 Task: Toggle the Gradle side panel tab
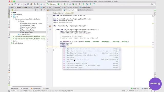pos(155,13)
